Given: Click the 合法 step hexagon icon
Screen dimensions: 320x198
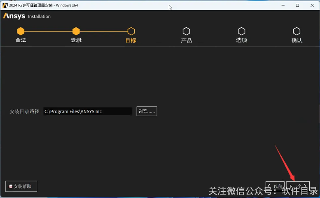Looking at the screenshot, I should [21, 31].
